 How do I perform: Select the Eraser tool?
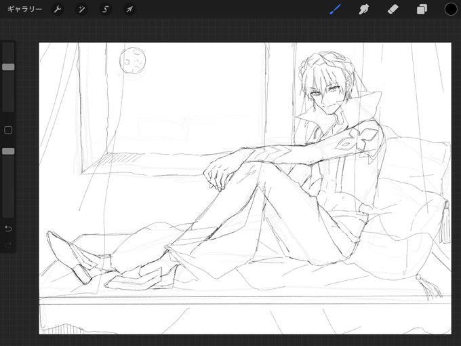(393, 9)
